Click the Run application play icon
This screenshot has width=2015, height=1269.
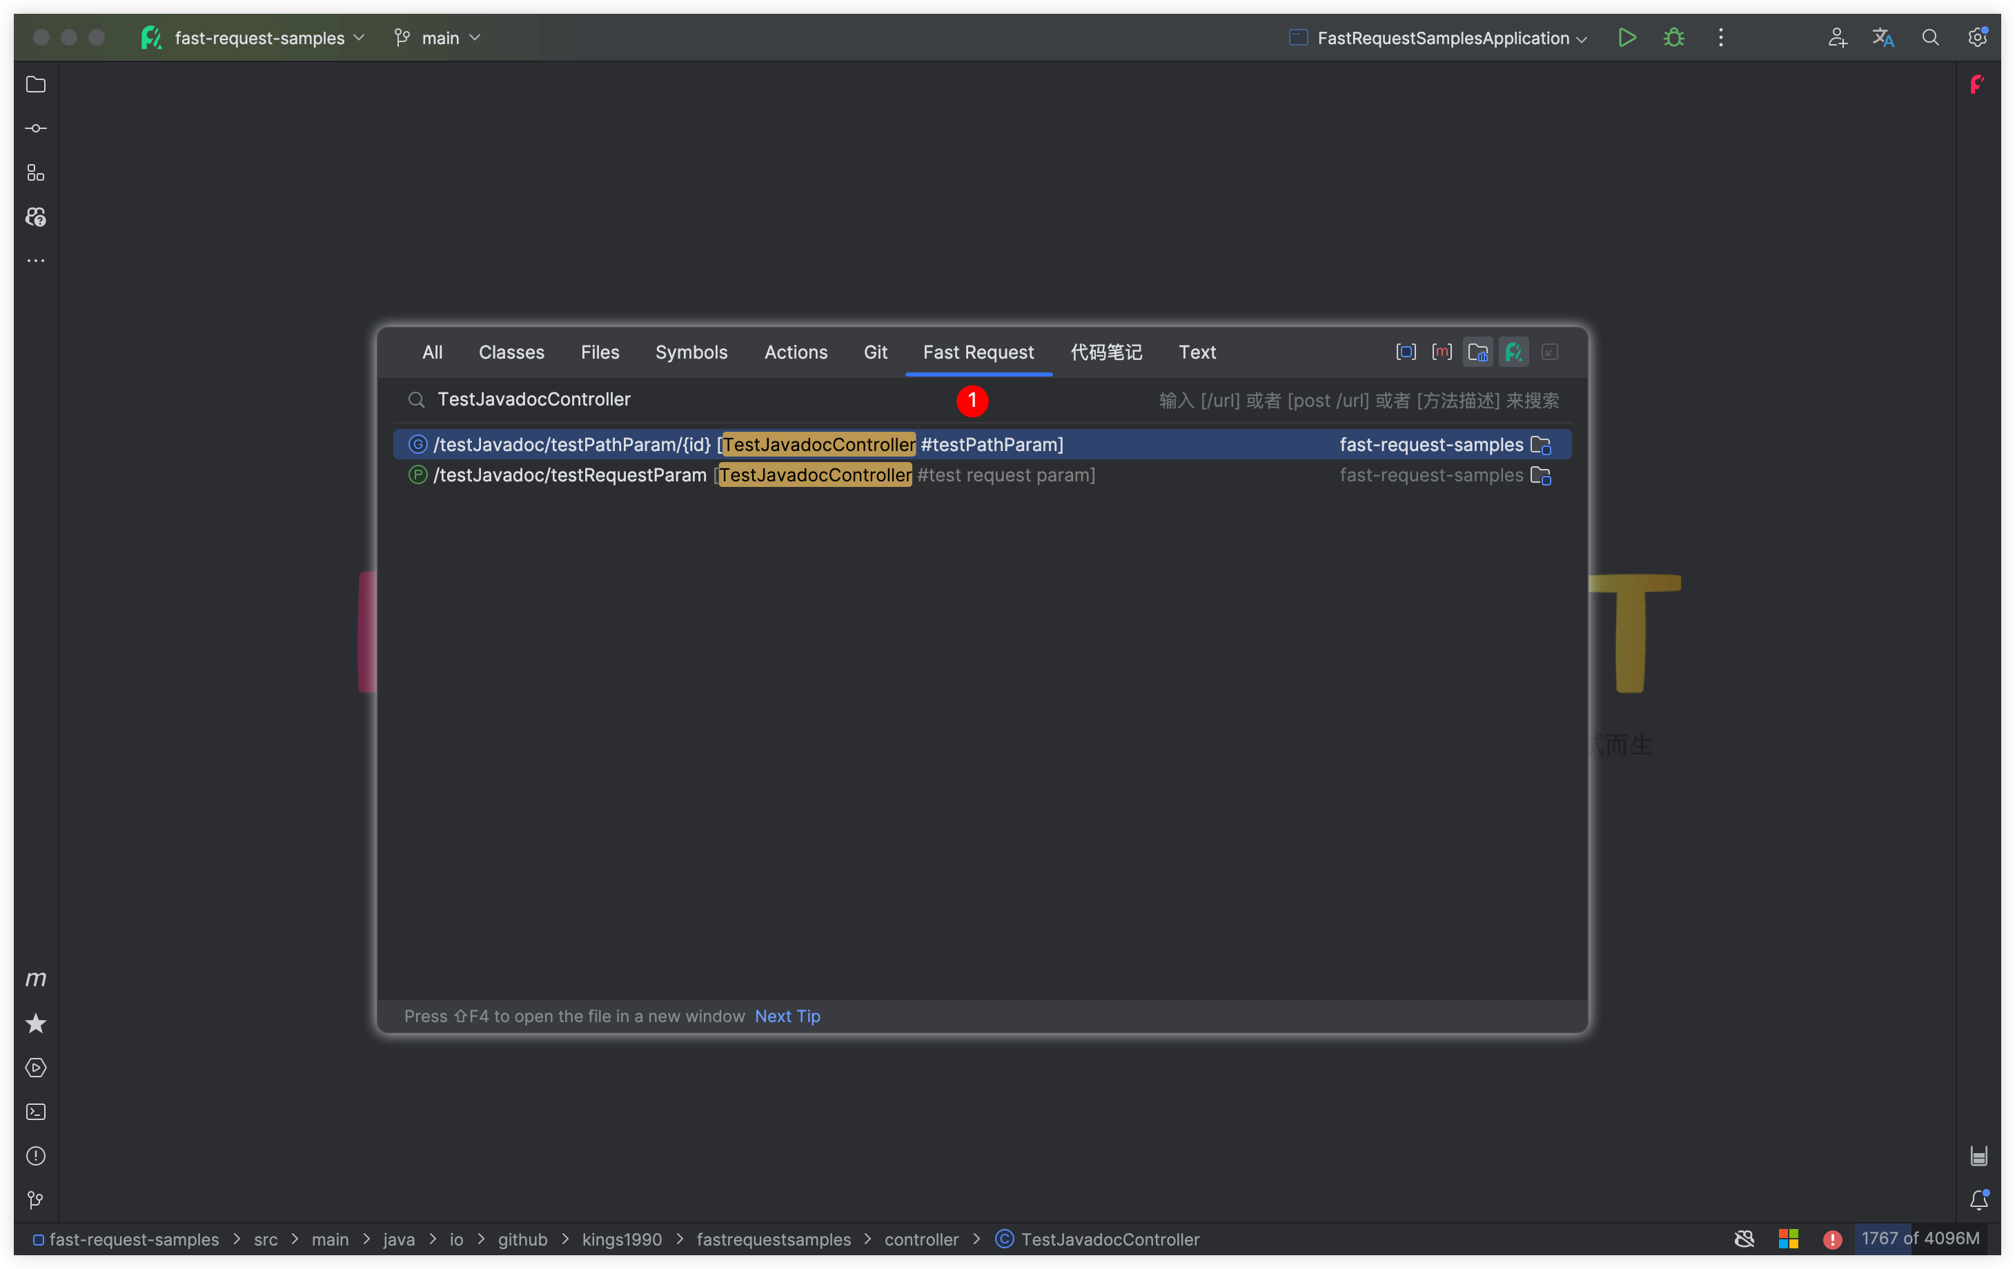[x=1626, y=38]
